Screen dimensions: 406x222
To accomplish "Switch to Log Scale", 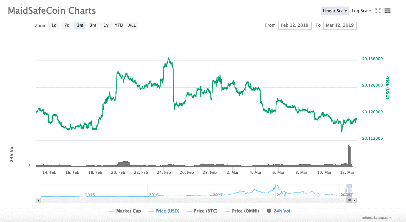I will tap(361, 11).
